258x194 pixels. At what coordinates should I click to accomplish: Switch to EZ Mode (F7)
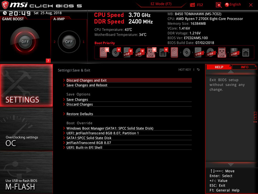point(161,4)
